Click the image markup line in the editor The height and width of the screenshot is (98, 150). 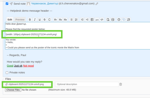coord(31,34)
